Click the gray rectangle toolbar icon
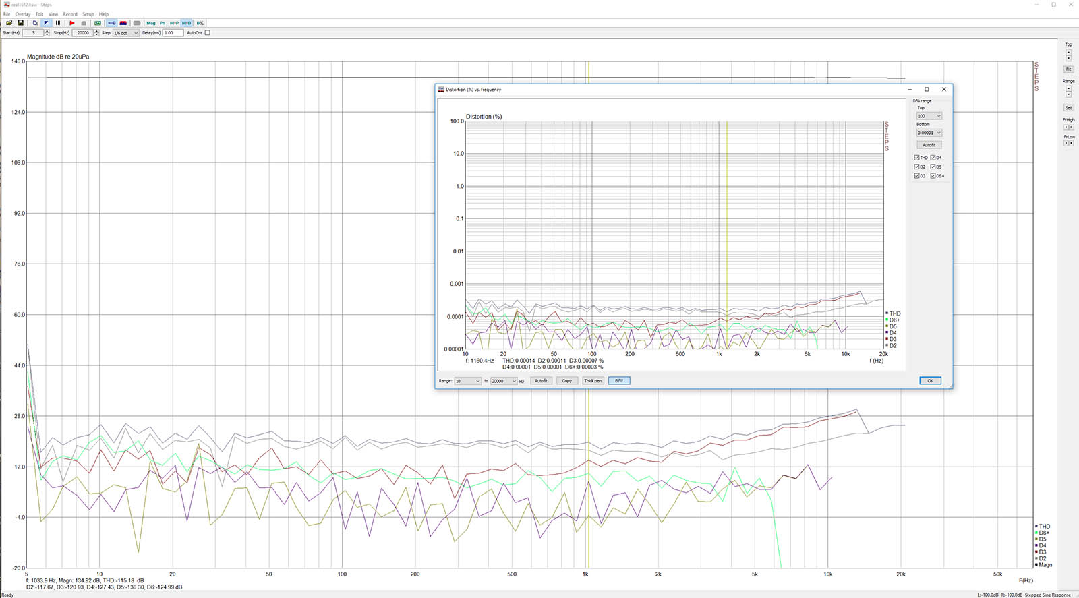The image size is (1079, 598). pyautogui.click(x=137, y=23)
